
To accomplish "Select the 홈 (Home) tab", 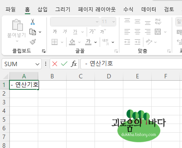I will click(28, 9).
